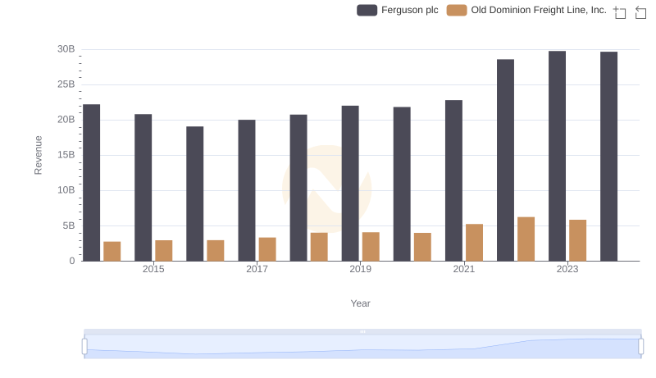This screenshot has width=656, height=378.
Task: Click the Old Dominion orange legend swatch
Action: click(x=457, y=10)
